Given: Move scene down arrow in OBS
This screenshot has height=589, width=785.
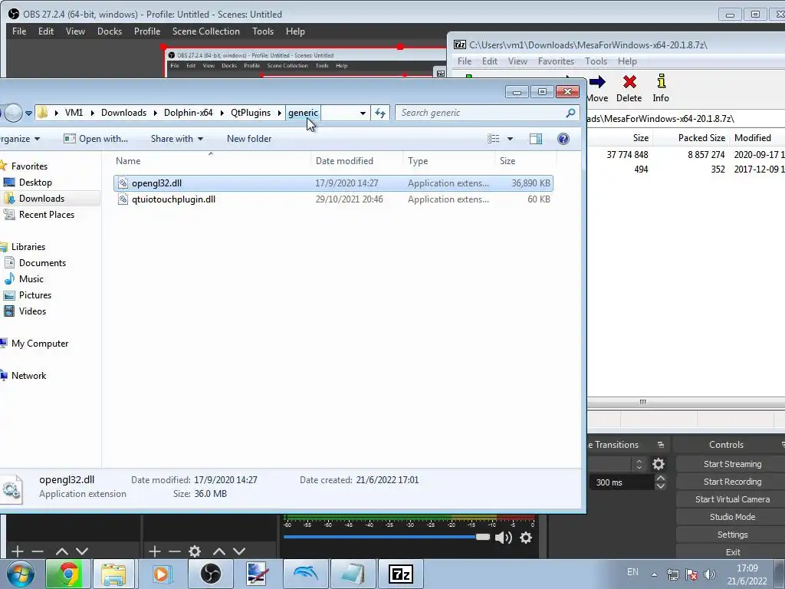Looking at the screenshot, I should 82,551.
